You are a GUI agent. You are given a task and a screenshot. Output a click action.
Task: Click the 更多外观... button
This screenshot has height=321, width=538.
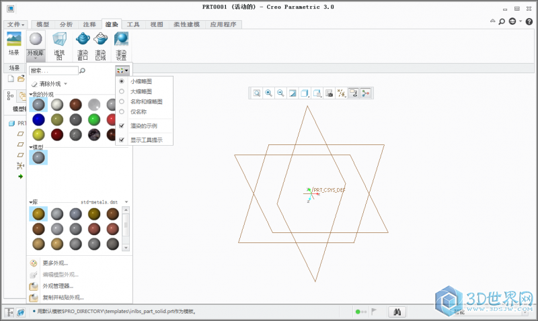tap(55, 263)
